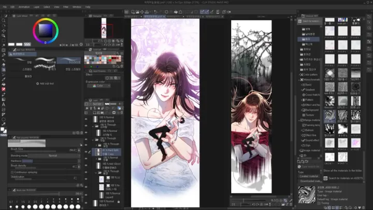Select the Text tool in toolbar
Image resolution: width=373 pixels, height=210 pixels.
[3, 104]
